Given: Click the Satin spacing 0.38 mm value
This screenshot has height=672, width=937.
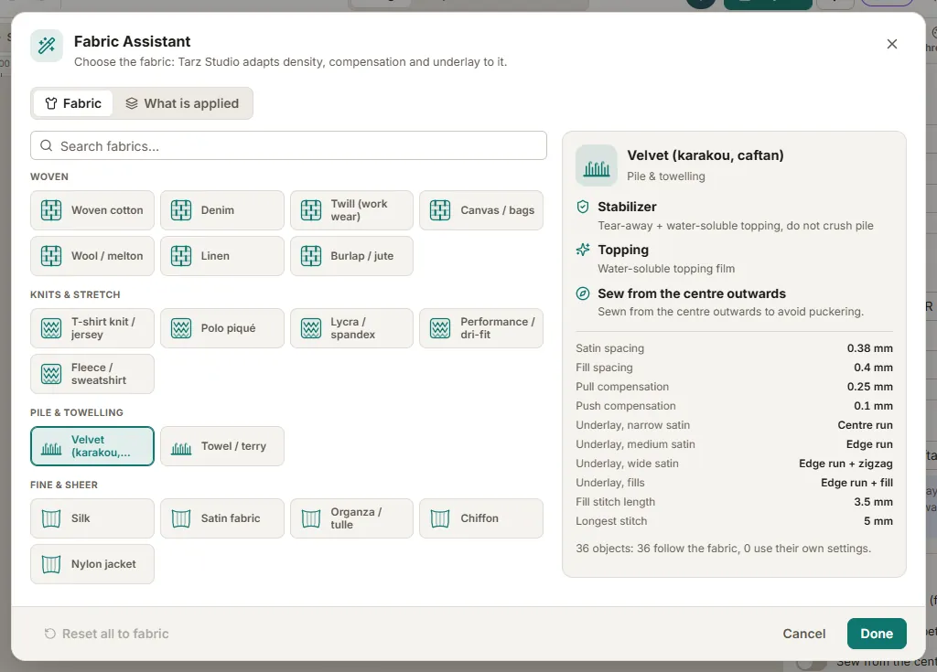Looking at the screenshot, I should click(x=869, y=348).
